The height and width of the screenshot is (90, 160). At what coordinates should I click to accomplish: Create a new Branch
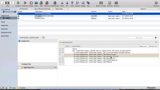pyautogui.click(x=77, y=4)
